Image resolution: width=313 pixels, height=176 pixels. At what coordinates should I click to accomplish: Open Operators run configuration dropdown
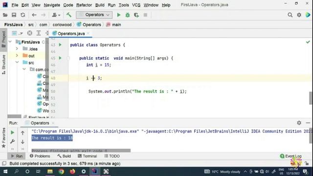click(94, 15)
